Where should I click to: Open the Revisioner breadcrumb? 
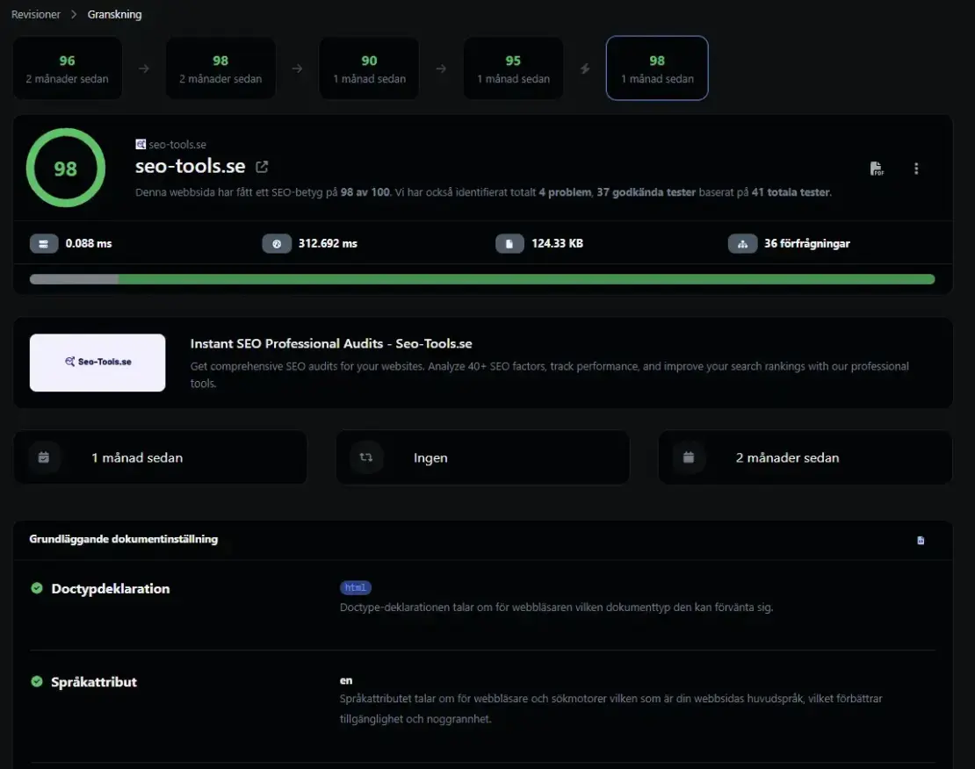pyautogui.click(x=35, y=14)
